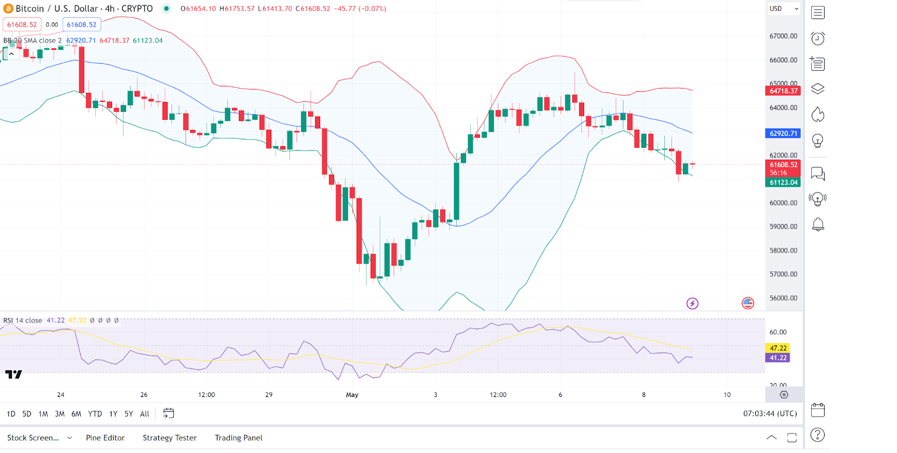897x453 pixels.
Task: Set the 5D time range
Action: 26,414
